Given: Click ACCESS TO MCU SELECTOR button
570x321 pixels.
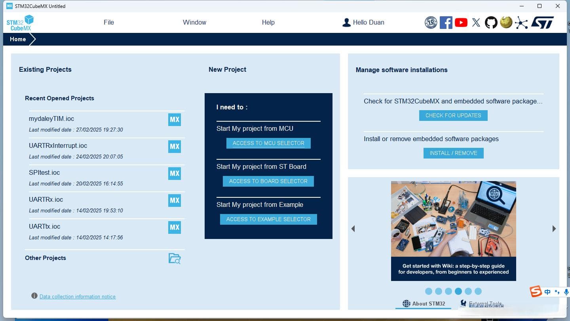Looking at the screenshot, I should coord(268,143).
